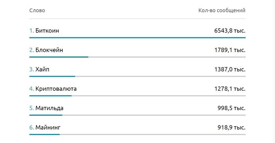Click the value '6543,8 тыс.'

(230, 31)
